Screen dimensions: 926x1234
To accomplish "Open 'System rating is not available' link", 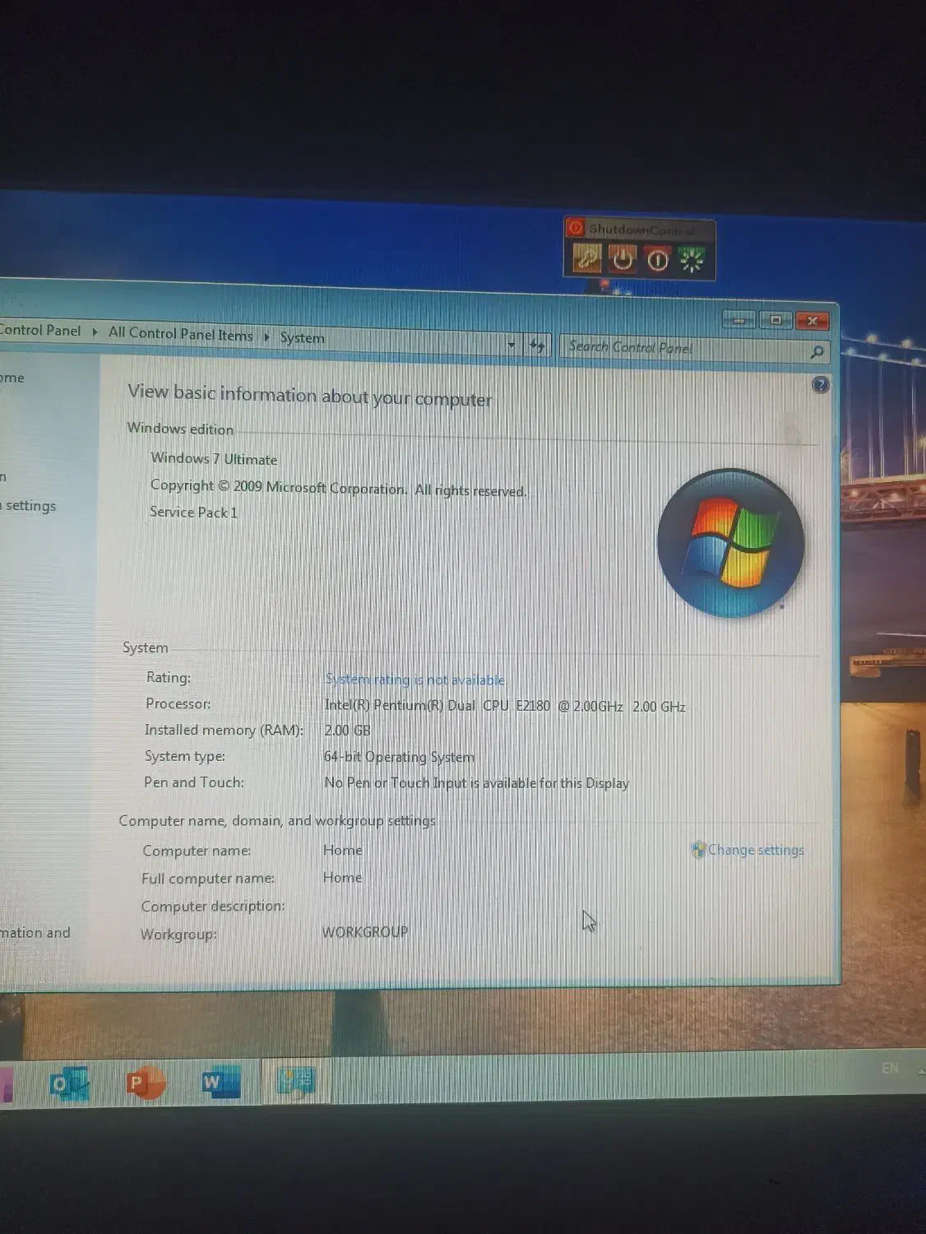I will coord(414,680).
